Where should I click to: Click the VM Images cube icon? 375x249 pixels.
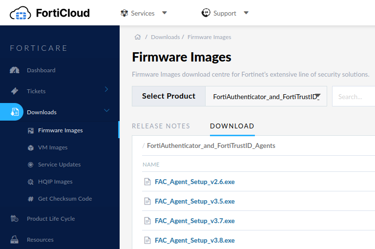point(31,147)
